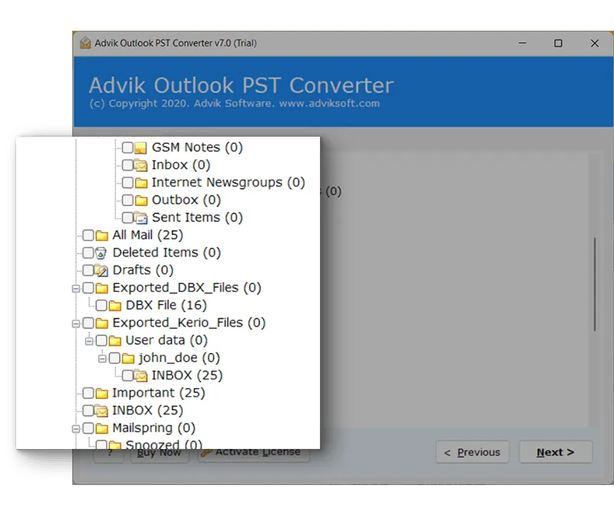Click the Advik app icon in title bar

click(84, 43)
